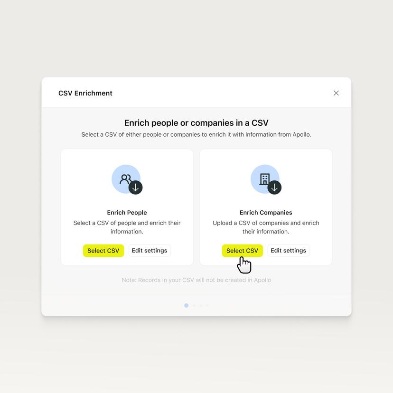Click the Enrich Companies label
393x393 pixels.
point(266,212)
